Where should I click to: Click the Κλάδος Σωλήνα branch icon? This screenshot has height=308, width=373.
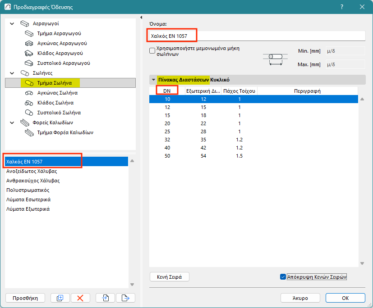[x=29, y=103]
